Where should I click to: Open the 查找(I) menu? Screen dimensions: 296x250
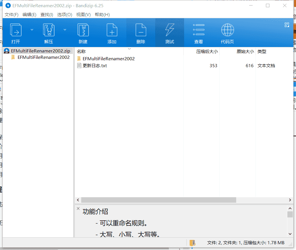click(x=47, y=15)
